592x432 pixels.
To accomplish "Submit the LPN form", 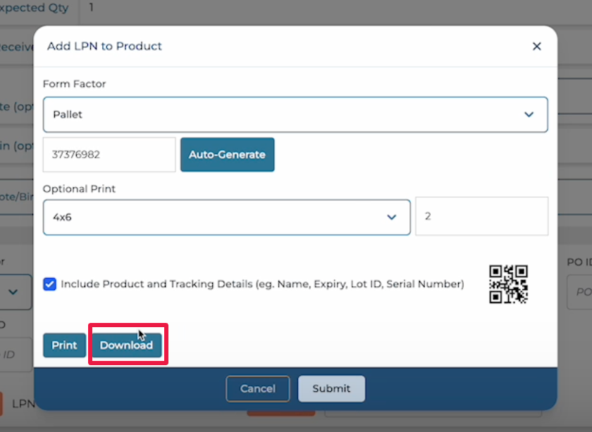I will tap(331, 388).
